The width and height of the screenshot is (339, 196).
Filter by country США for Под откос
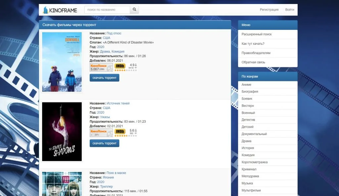tap(106, 38)
